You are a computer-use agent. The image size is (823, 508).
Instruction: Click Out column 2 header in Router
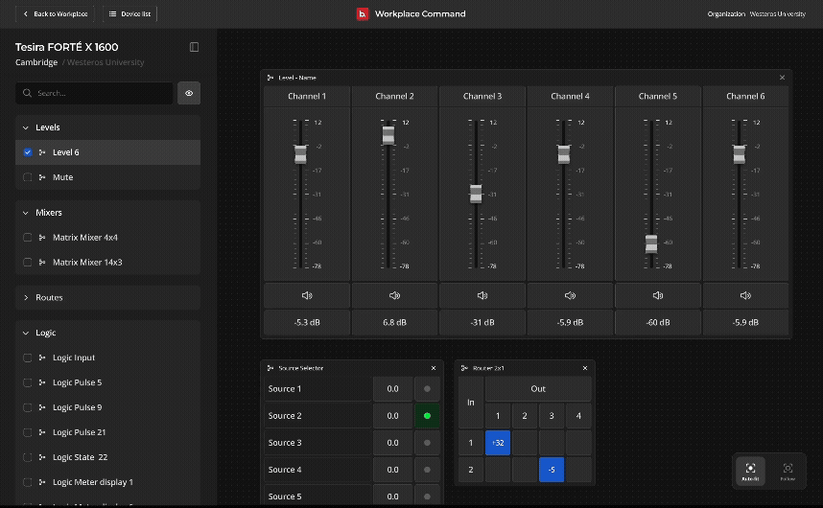[x=525, y=416]
